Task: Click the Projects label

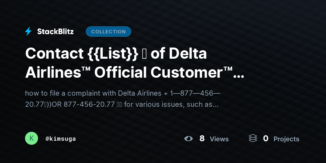Action: click(286, 139)
